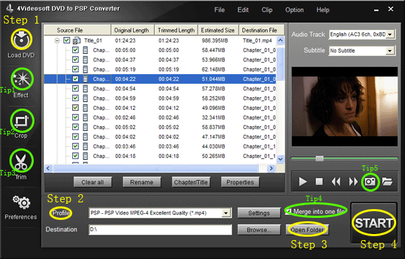The width and height of the screenshot is (405, 259).
Task: Open snapshot folder icon
Action: 387,181
